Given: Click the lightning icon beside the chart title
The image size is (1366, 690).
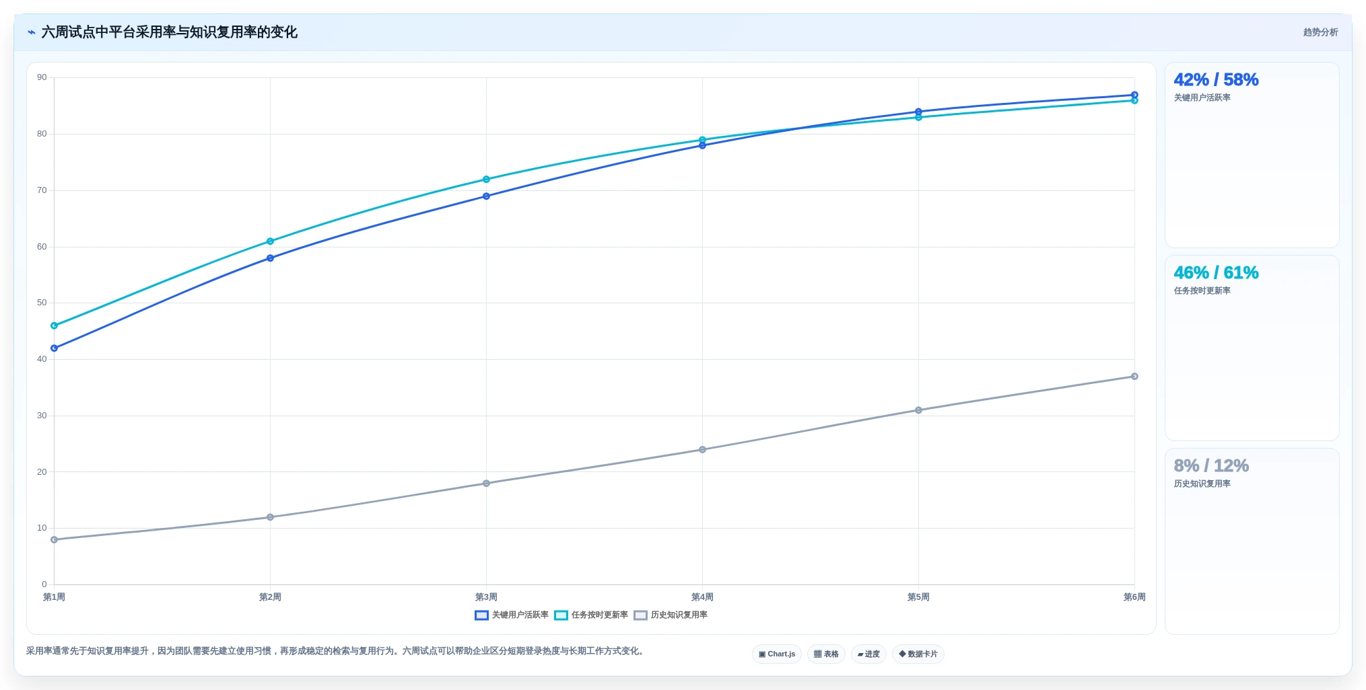Looking at the screenshot, I should point(32,32).
